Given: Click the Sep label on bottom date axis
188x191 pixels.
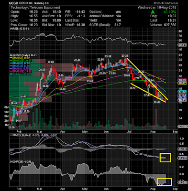Looking at the screenshot, I should point(175,189).
